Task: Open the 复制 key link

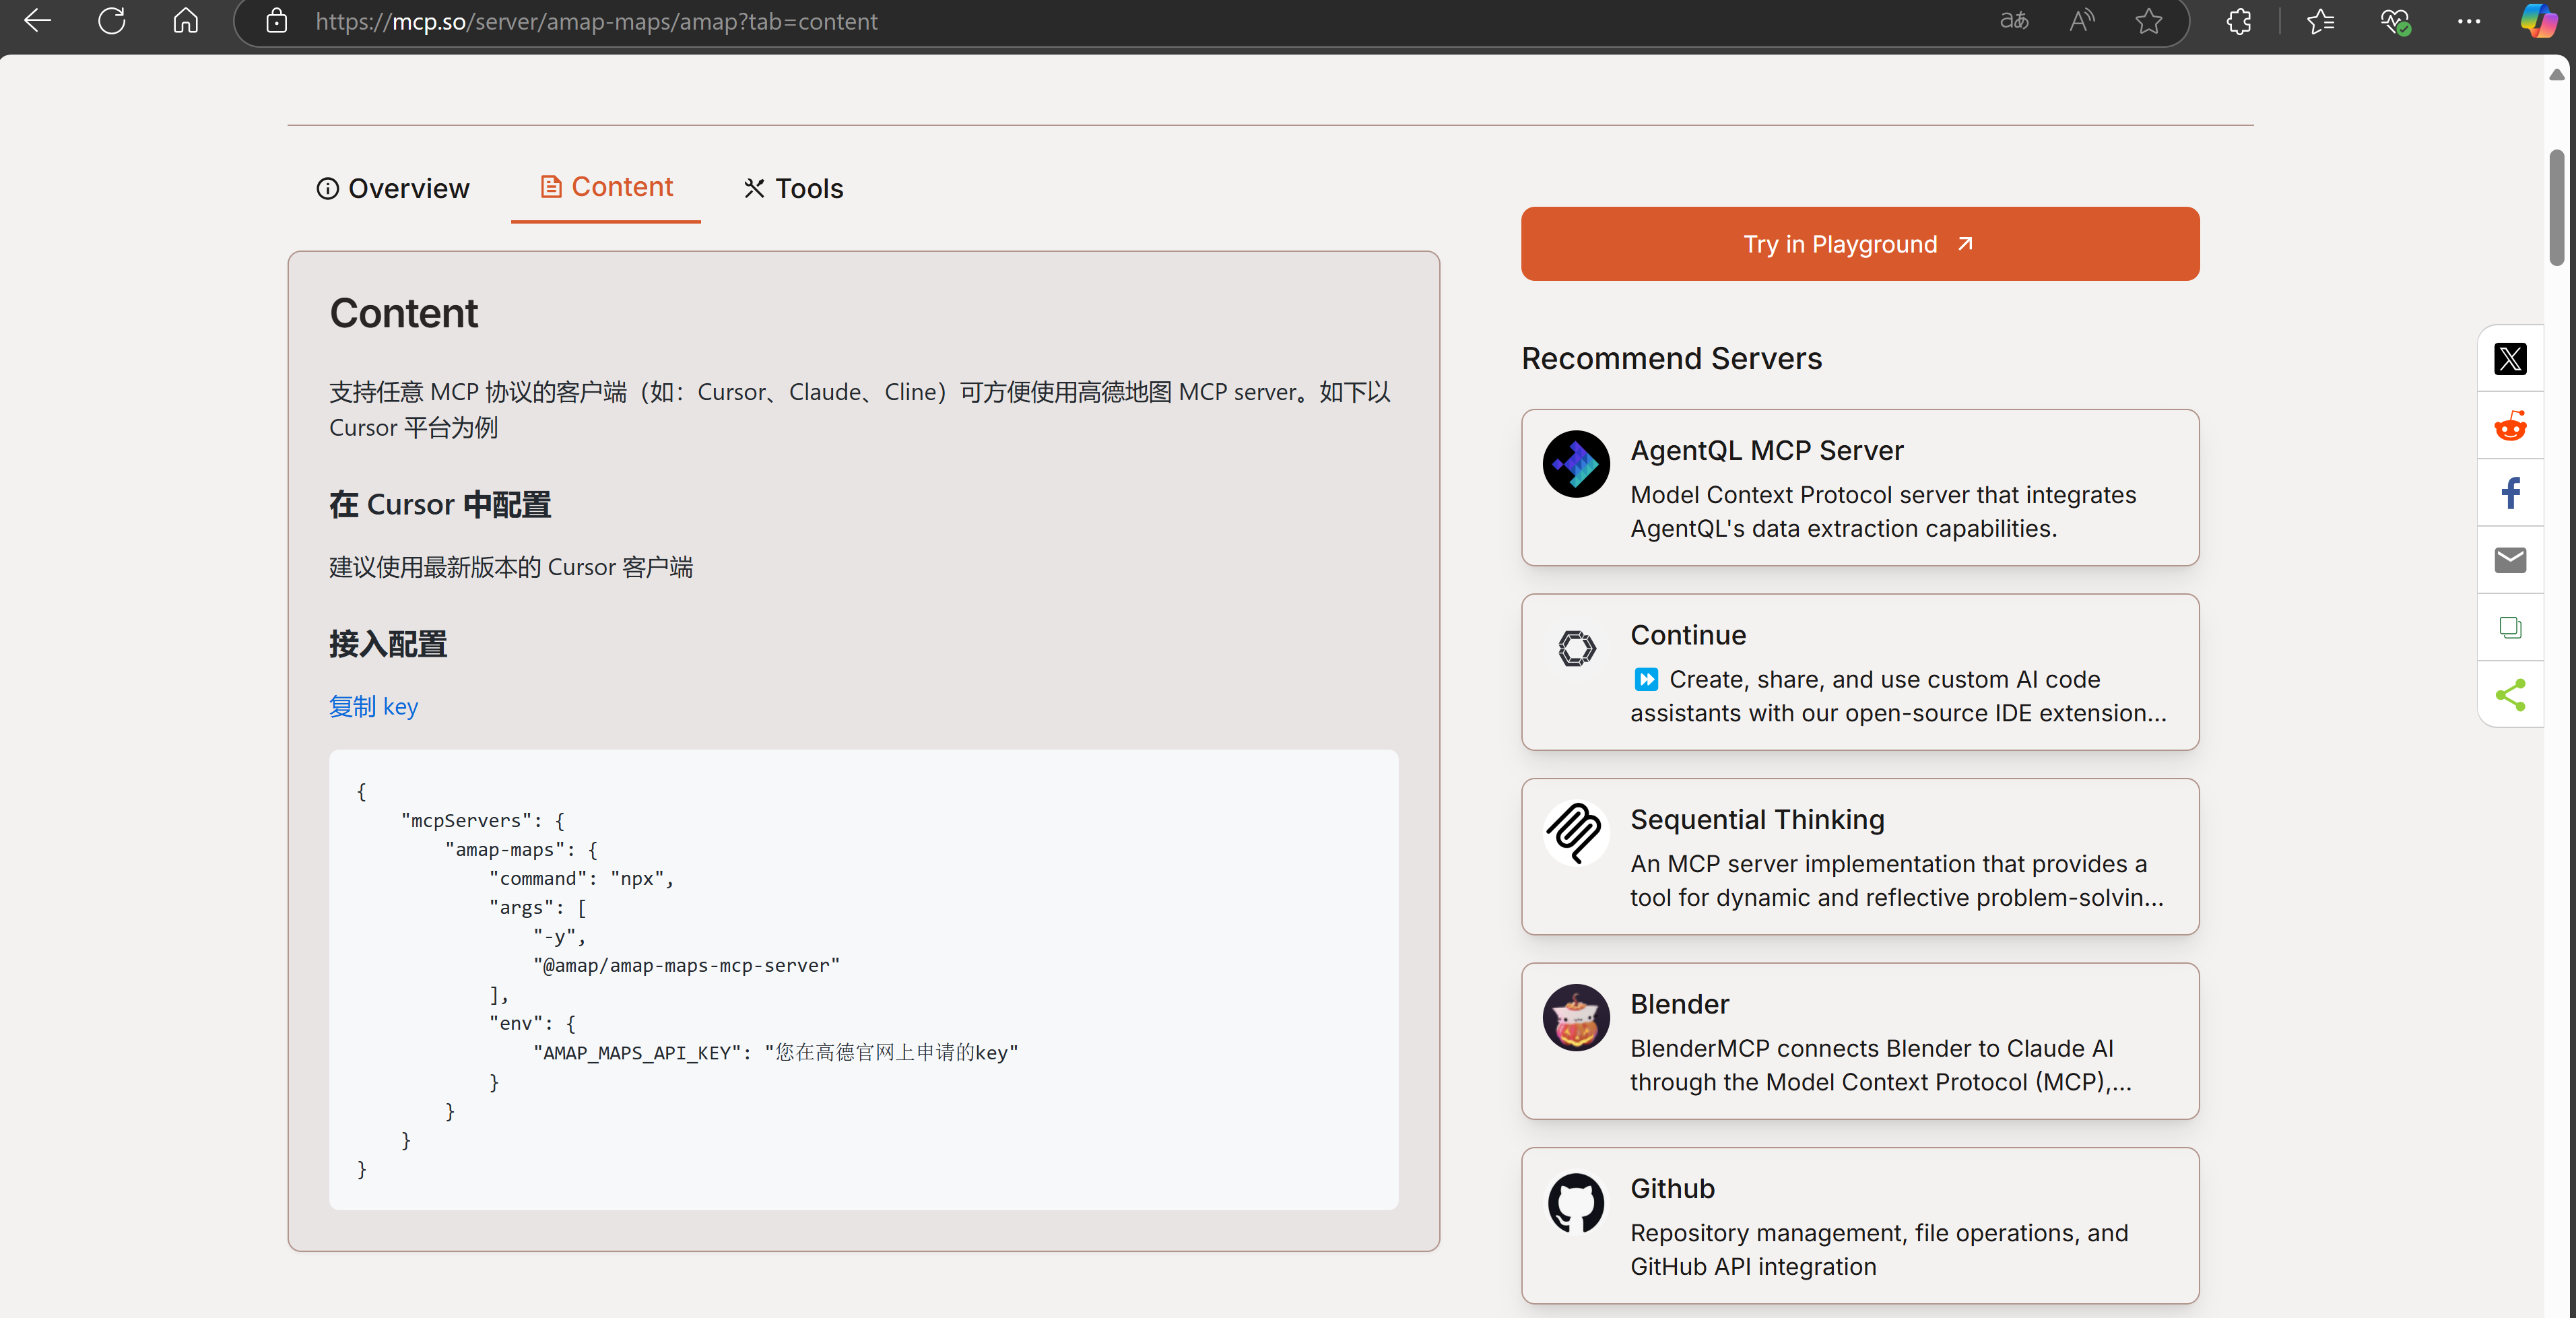Action: click(x=373, y=706)
